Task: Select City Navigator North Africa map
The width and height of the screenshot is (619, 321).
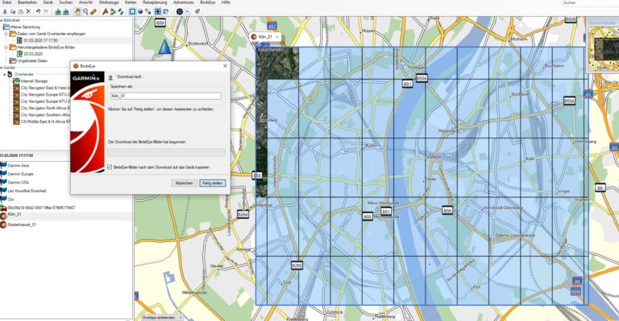Action: (x=45, y=108)
